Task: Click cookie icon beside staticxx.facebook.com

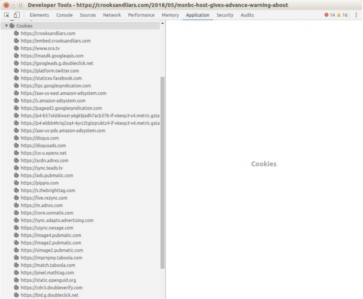Action: point(16,78)
